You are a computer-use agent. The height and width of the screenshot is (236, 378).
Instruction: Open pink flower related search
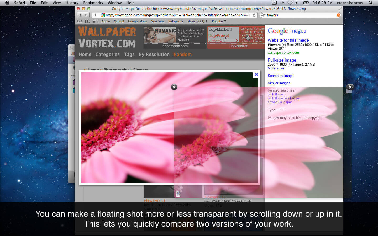click(276, 94)
